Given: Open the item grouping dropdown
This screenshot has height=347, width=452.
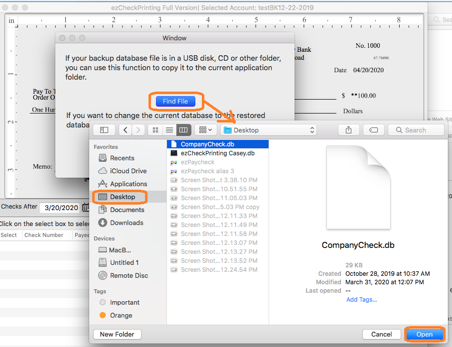Looking at the screenshot, I should tap(205, 130).
